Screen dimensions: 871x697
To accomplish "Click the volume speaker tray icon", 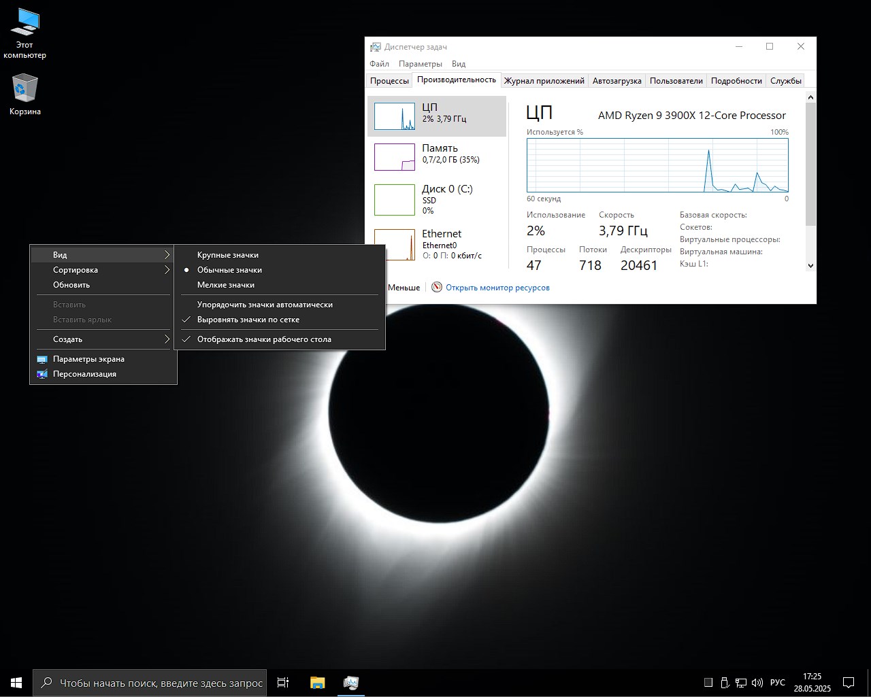I will [x=757, y=683].
